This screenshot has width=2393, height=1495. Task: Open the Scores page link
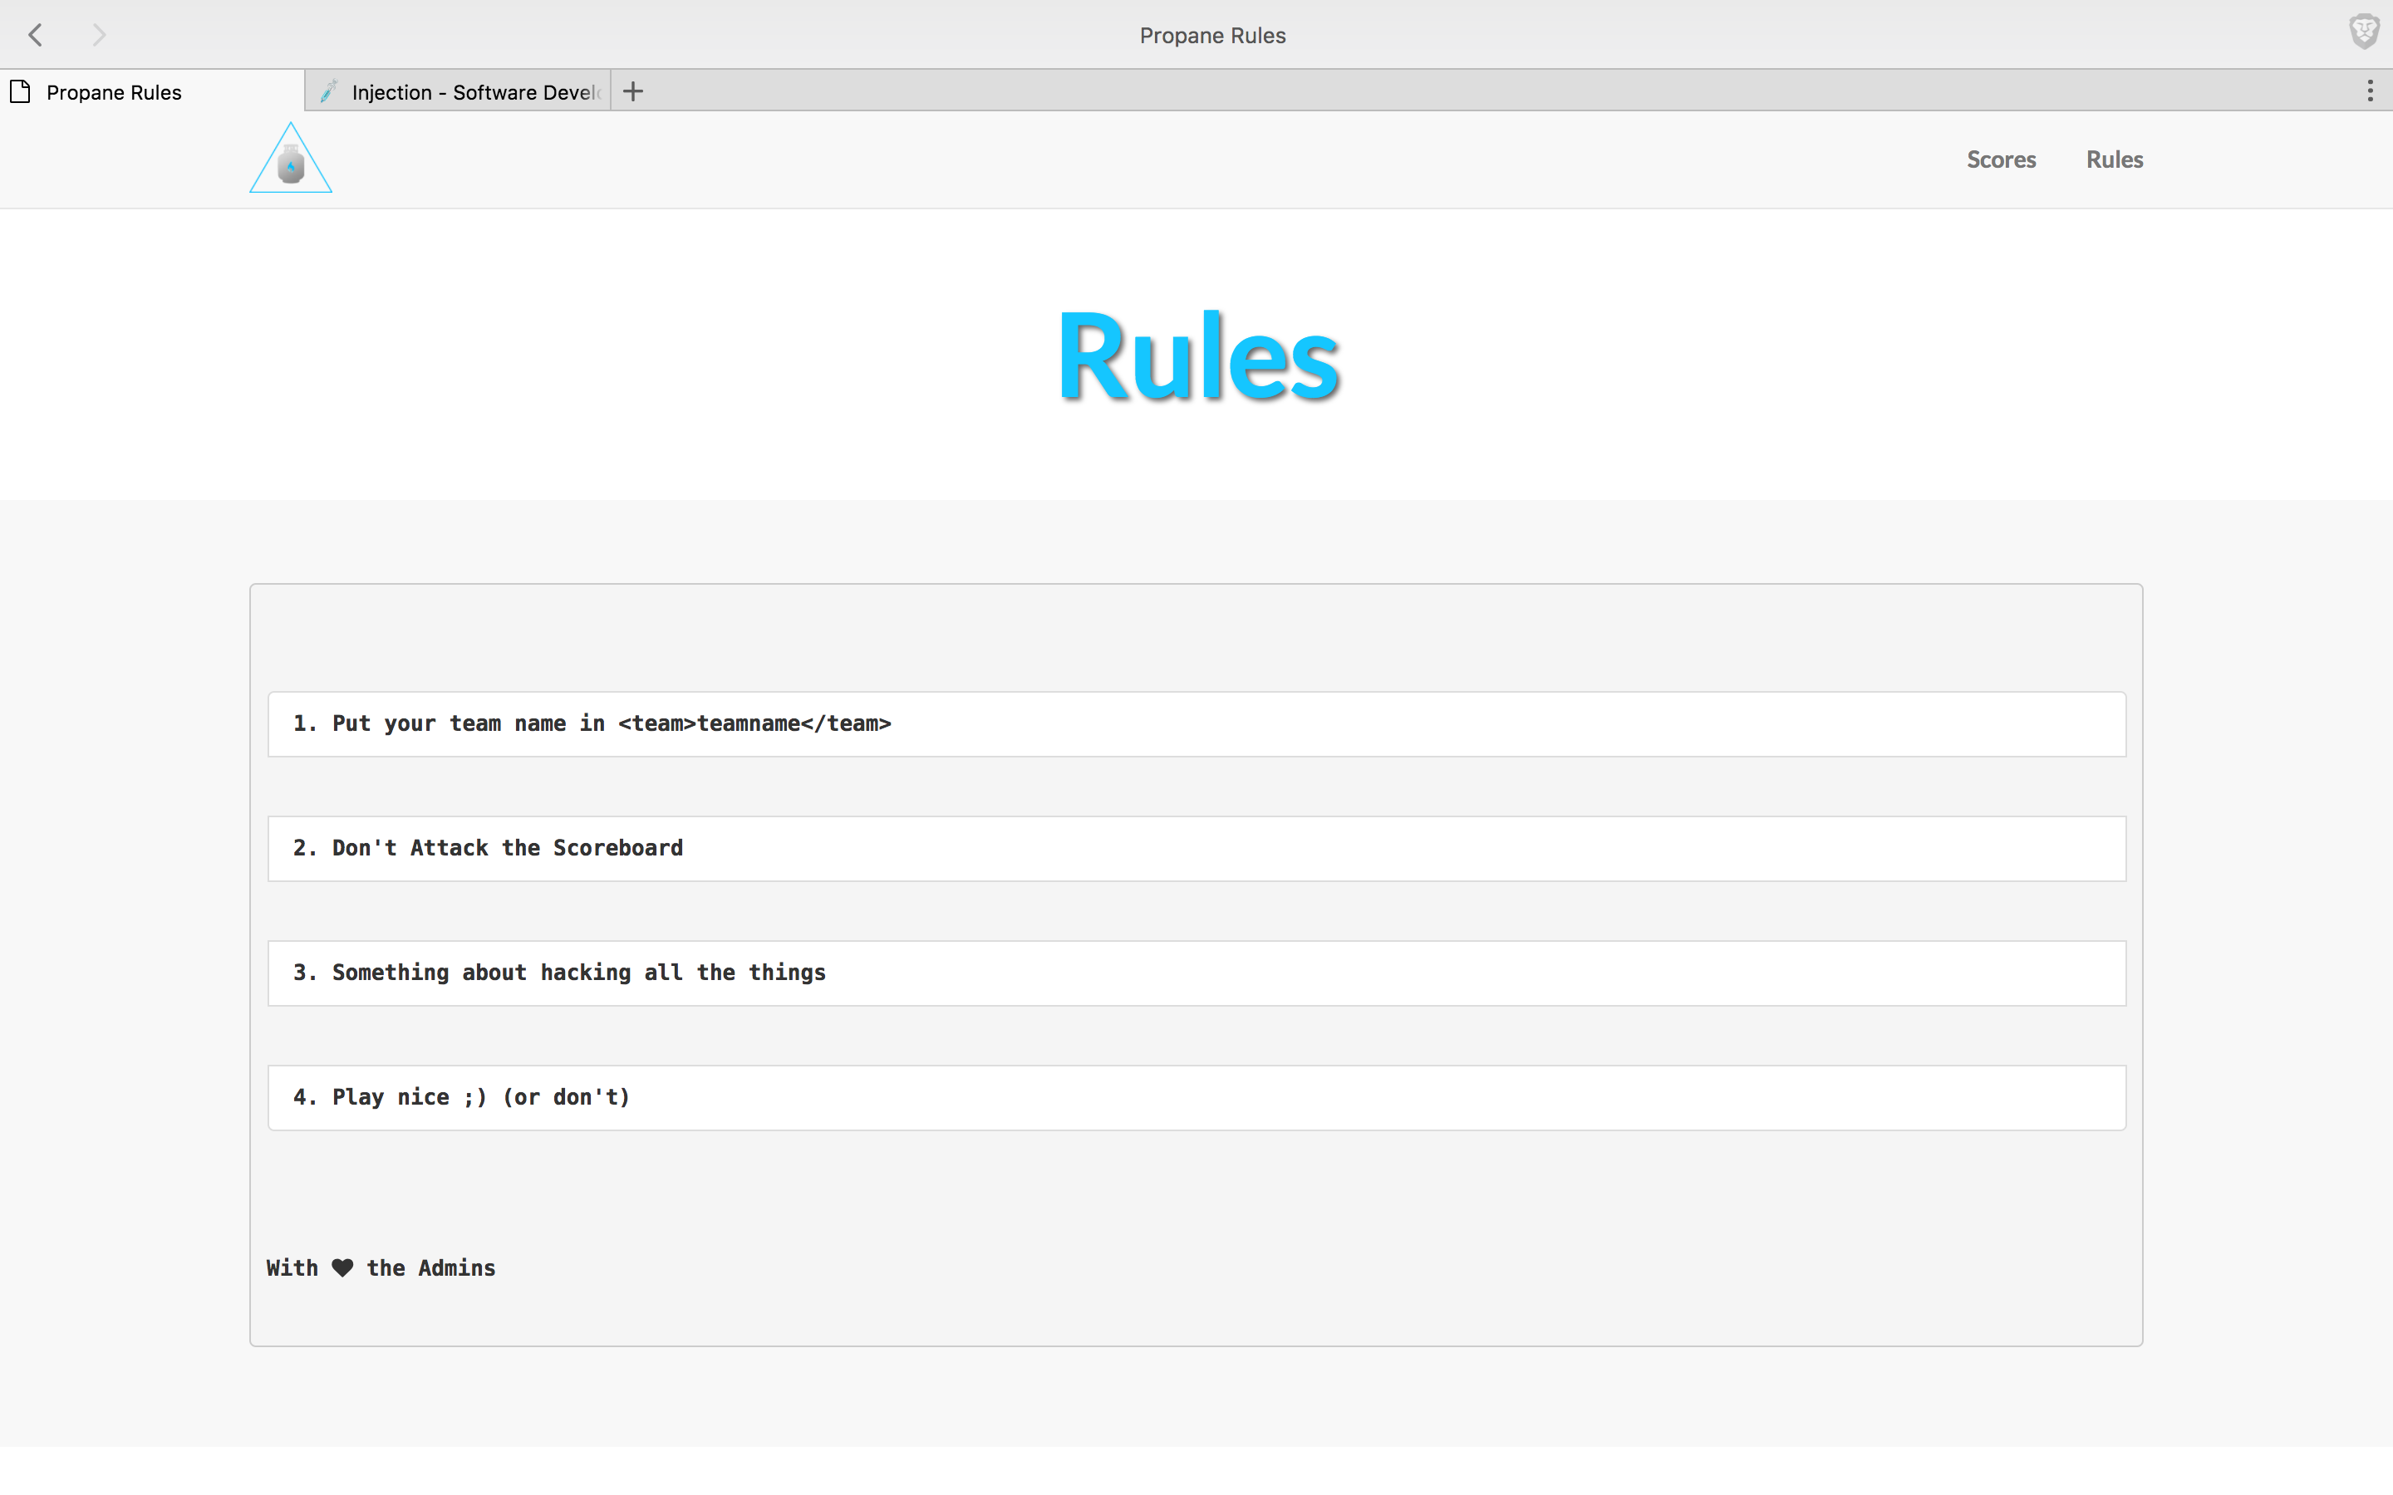pyautogui.click(x=2001, y=159)
